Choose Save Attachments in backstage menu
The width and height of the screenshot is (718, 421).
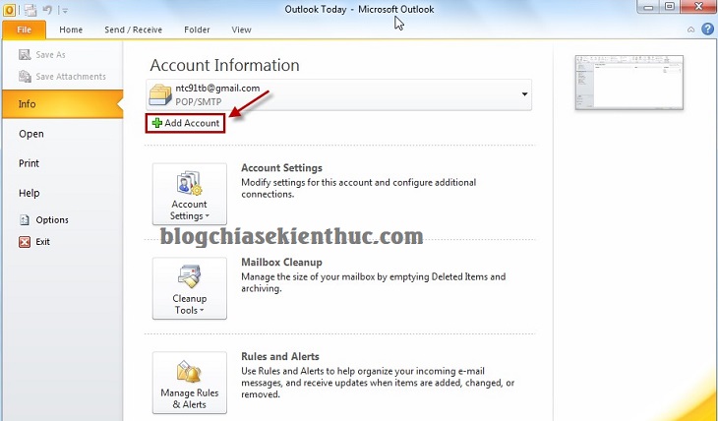coord(62,77)
